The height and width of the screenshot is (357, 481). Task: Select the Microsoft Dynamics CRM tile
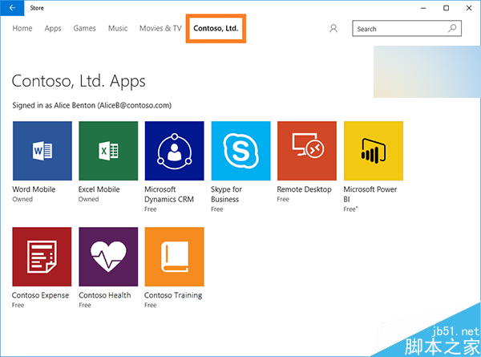click(174, 151)
